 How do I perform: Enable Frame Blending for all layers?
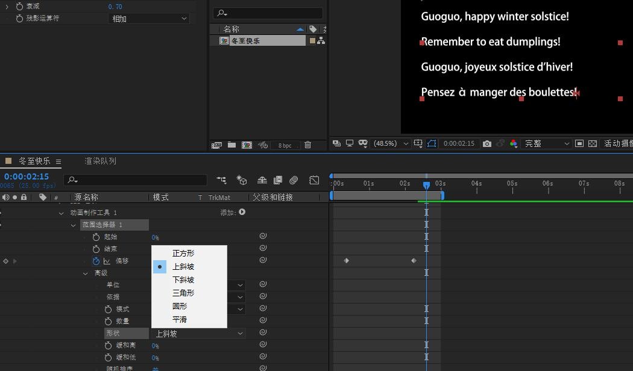coord(278,180)
